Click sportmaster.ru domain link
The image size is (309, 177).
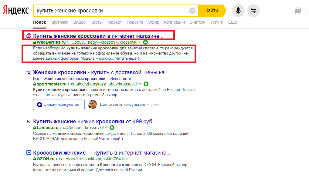(51, 84)
